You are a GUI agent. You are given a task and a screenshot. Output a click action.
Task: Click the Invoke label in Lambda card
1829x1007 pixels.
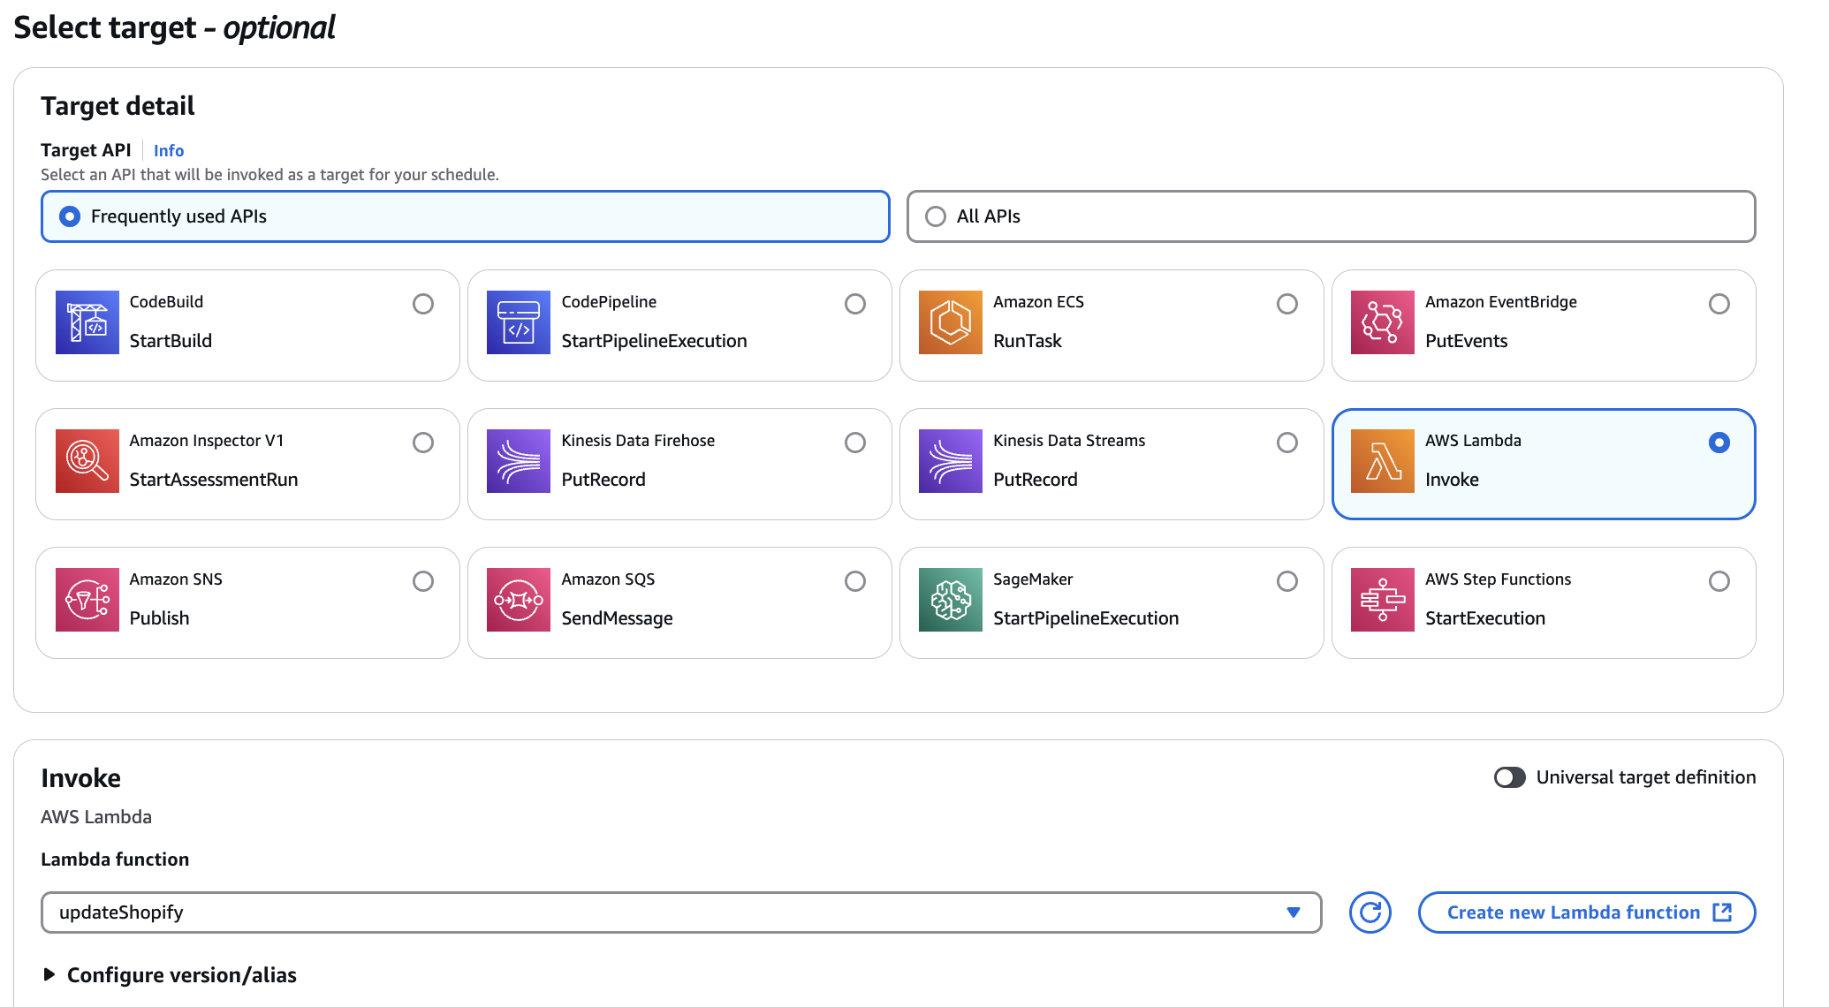point(1452,480)
